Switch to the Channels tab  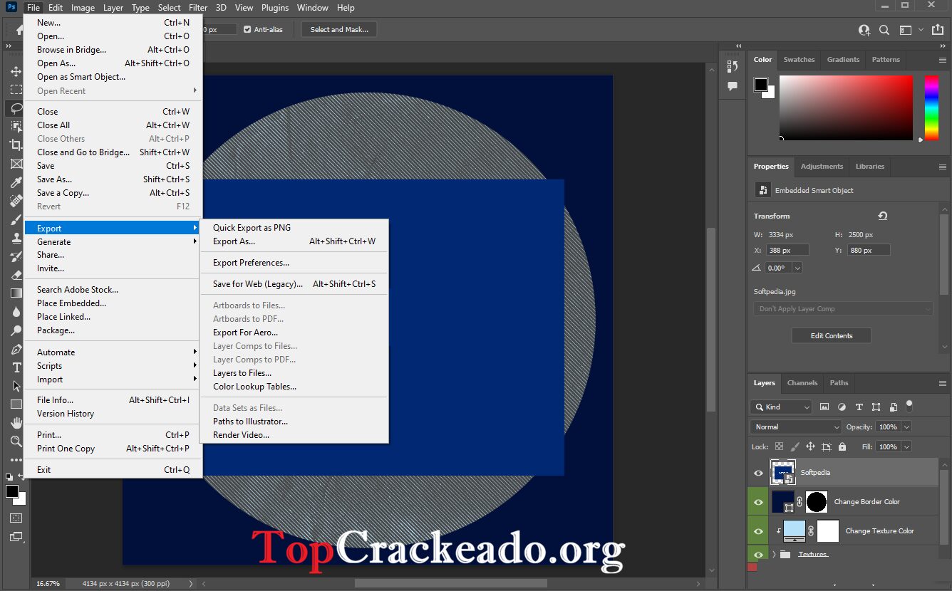(x=802, y=383)
